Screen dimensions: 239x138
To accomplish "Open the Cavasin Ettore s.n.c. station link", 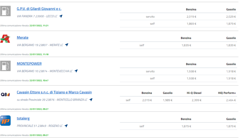I will (x=54, y=92).
